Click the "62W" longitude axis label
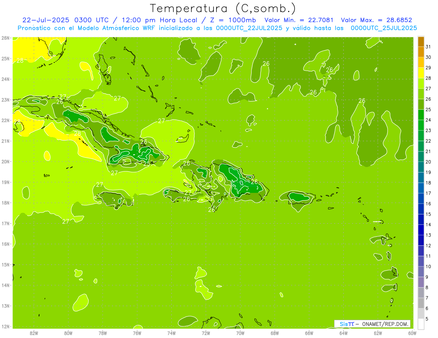Image resolution: width=438 pixels, height=338 pixels. coord(378,333)
